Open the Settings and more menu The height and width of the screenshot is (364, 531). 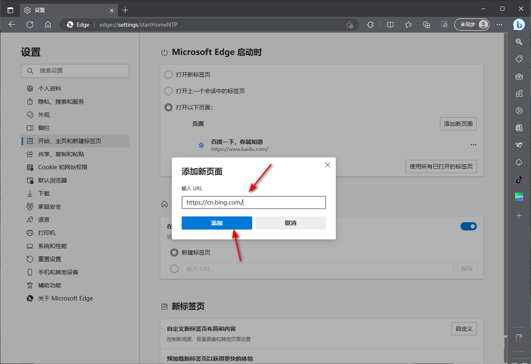point(499,25)
